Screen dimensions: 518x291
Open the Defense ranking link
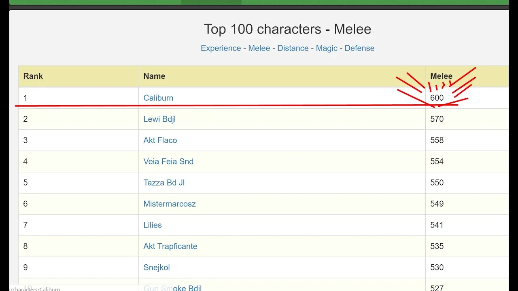359,48
